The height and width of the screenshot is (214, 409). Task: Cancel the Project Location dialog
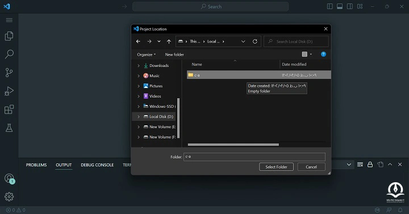pos(311,167)
